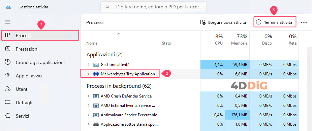Screen dimensions: 312x131
Task: Click the Malwarebytes logo icon
Action: point(96,74)
